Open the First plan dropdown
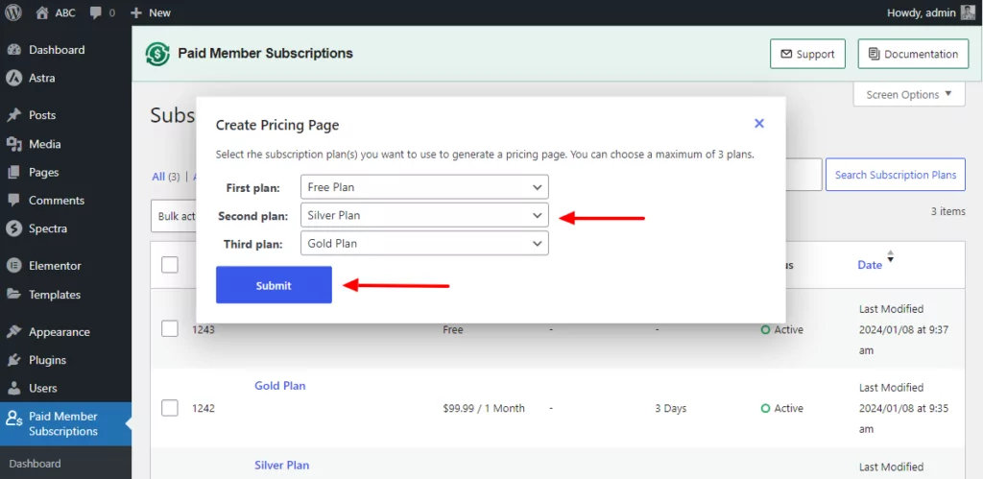This screenshot has height=479, width=983. click(x=424, y=187)
